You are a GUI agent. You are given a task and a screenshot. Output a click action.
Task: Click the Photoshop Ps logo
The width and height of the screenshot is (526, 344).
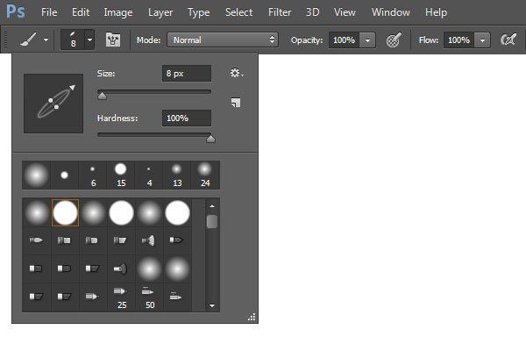[16, 11]
